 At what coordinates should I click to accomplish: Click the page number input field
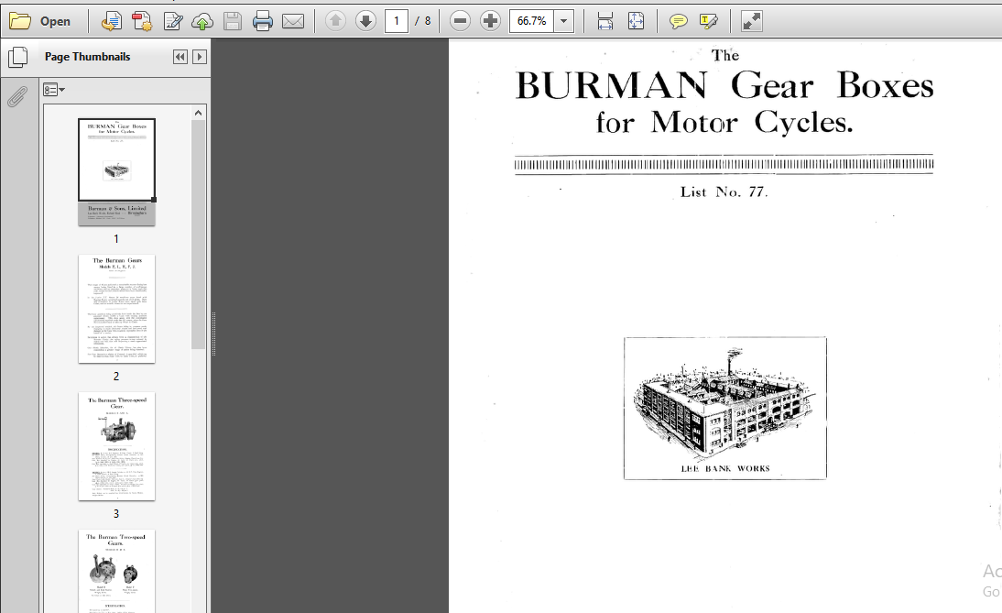[x=397, y=21]
